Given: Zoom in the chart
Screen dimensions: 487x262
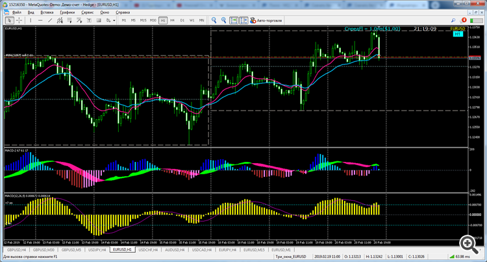Looking at the screenshot, I should [x=223, y=21].
